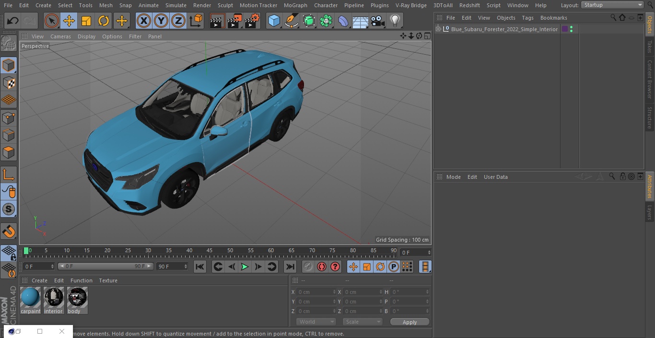This screenshot has height=338, width=655.
Task: Play the animation forward
Action: click(x=245, y=267)
